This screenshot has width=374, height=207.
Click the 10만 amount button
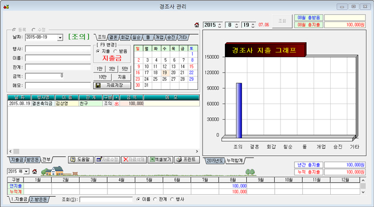(103, 77)
